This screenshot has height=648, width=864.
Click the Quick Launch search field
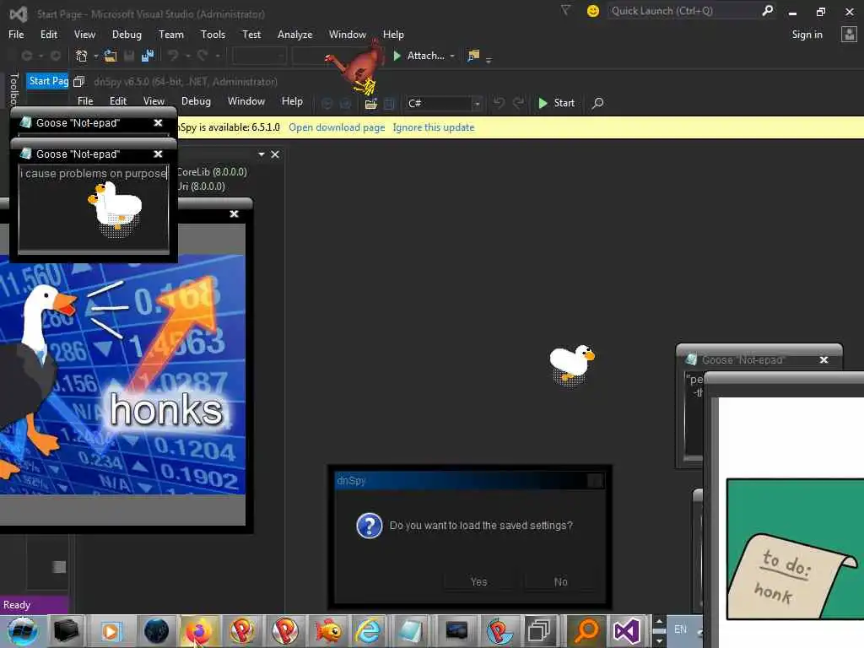(x=683, y=10)
